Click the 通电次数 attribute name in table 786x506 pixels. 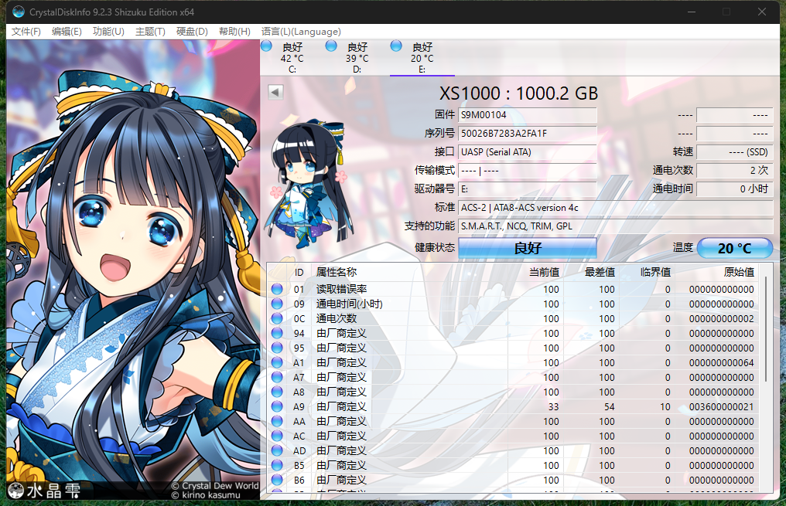pyautogui.click(x=337, y=318)
